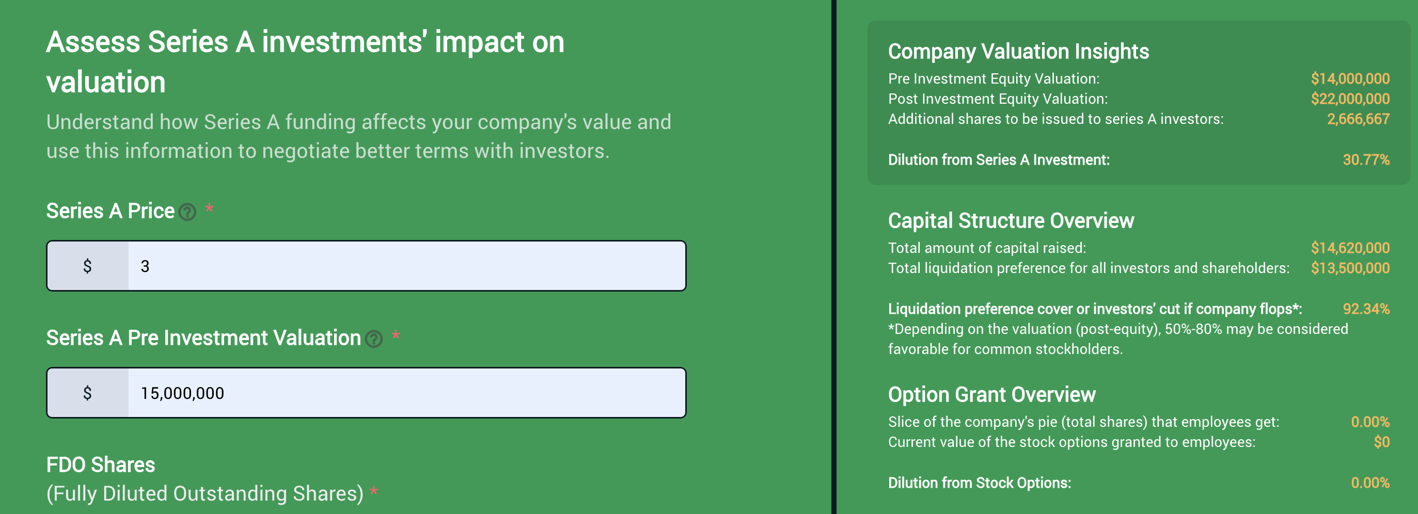Screen dimensions: 1418x514
Task: Click the $14,620,000 total capital raised value
Action: click(1350, 248)
